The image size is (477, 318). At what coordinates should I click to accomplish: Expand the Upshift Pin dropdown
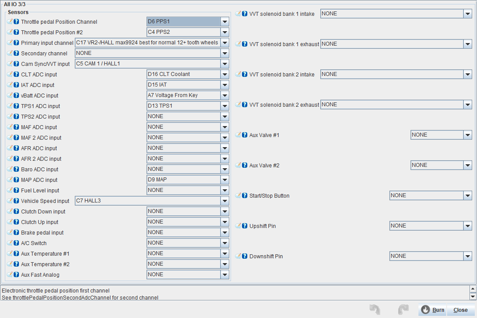(467, 226)
